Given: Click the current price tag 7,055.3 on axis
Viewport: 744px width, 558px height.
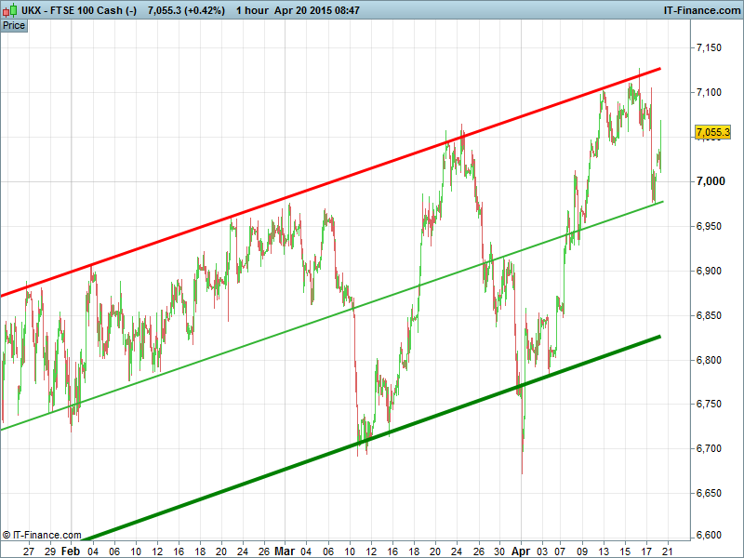Looking at the screenshot, I should (x=712, y=133).
